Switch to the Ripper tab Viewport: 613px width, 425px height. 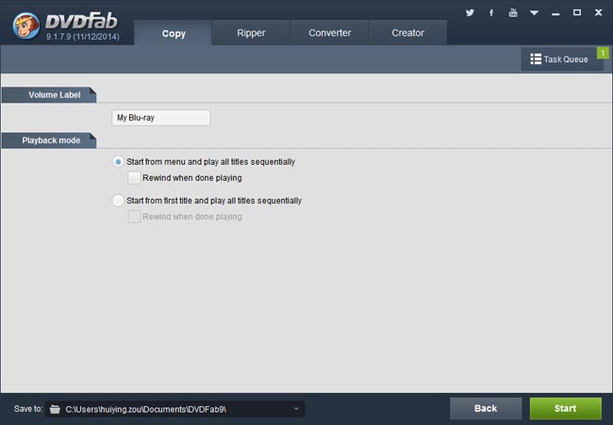[251, 33]
